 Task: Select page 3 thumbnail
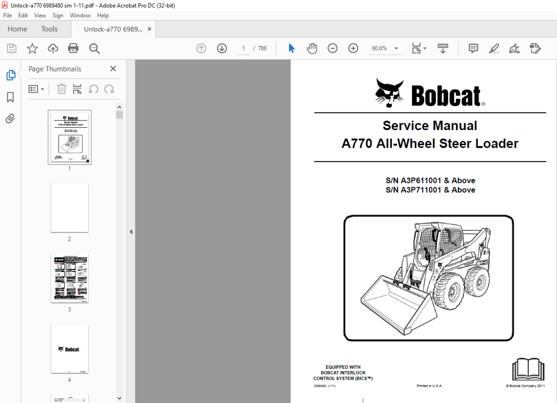pos(70,278)
